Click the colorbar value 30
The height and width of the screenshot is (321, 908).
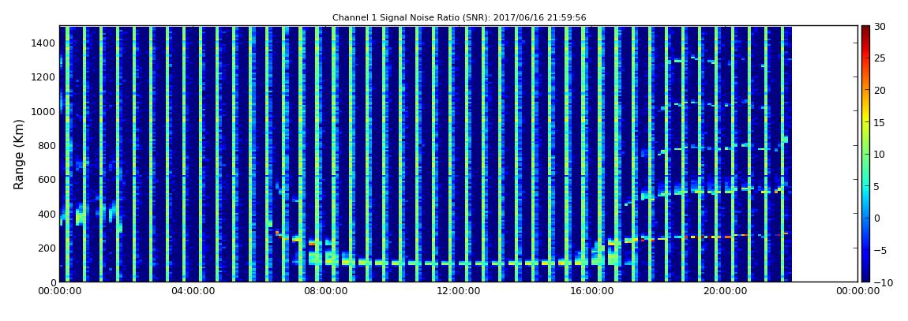coord(880,27)
